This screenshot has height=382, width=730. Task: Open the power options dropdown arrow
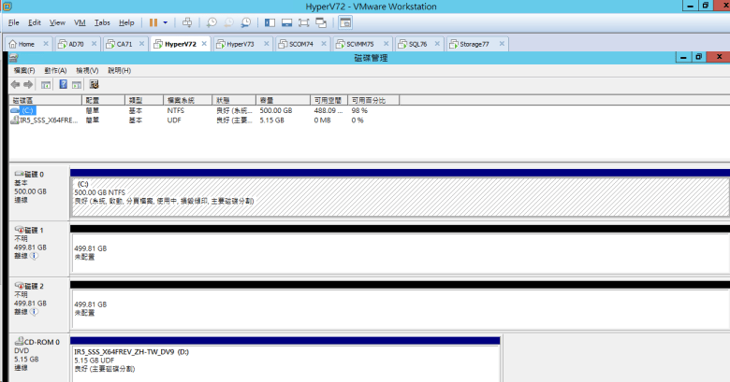(166, 21)
